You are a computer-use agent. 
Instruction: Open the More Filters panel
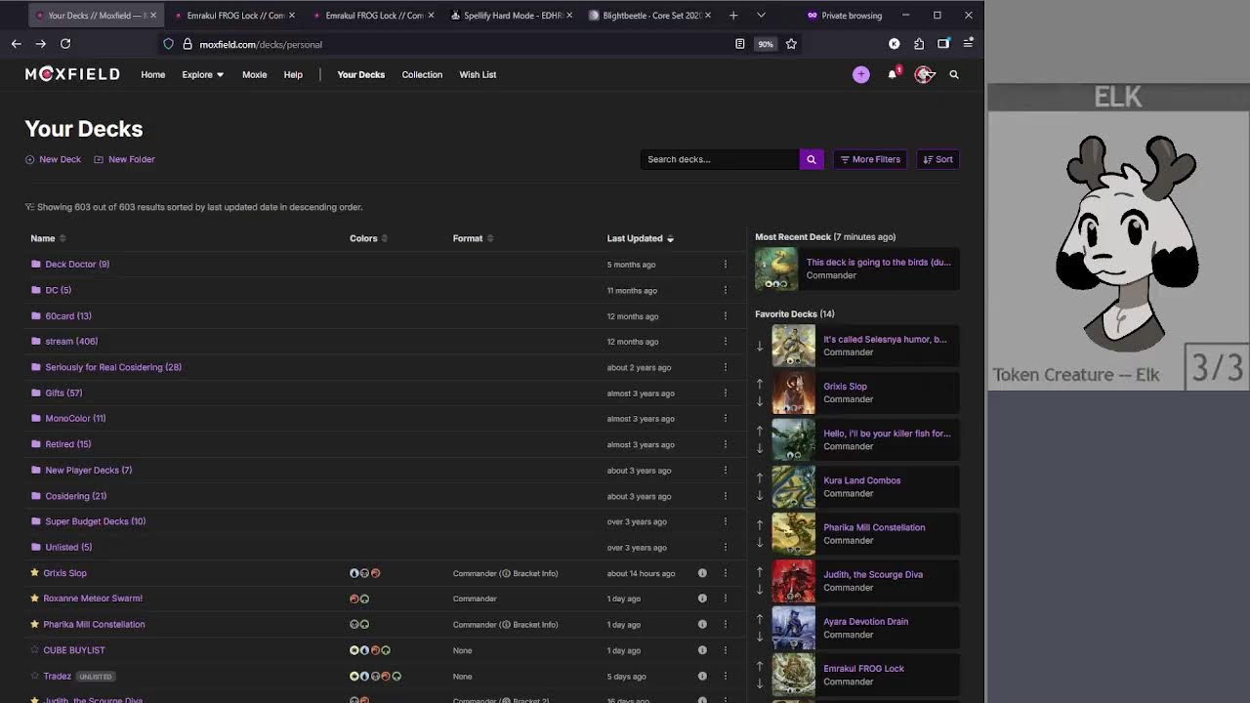(870, 159)
